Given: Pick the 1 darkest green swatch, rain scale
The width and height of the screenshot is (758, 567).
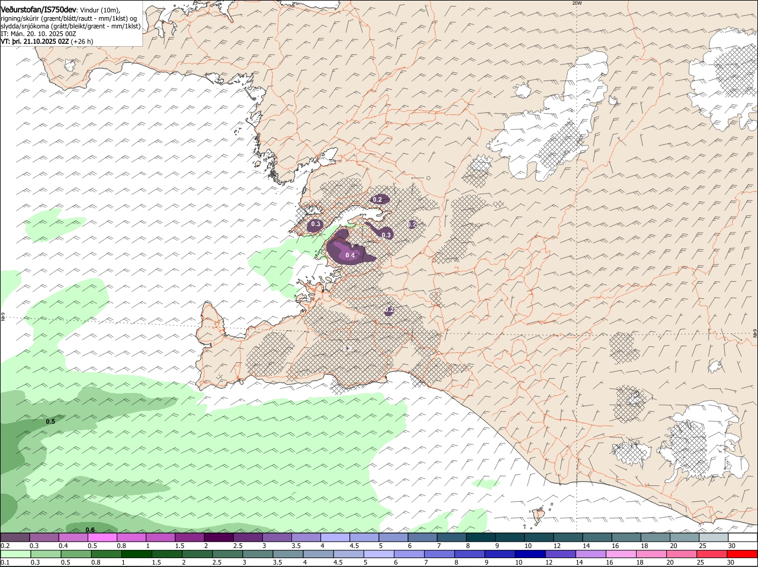Looking at the screenshot, I should click(137, 554).
